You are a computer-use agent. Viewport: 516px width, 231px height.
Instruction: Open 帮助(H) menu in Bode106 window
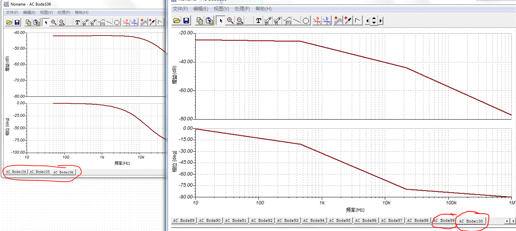[x=82, y=12]
